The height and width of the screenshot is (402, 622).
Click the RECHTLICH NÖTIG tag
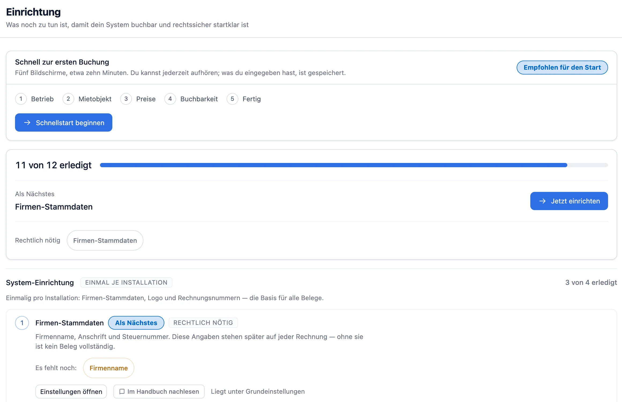(203, 323)
